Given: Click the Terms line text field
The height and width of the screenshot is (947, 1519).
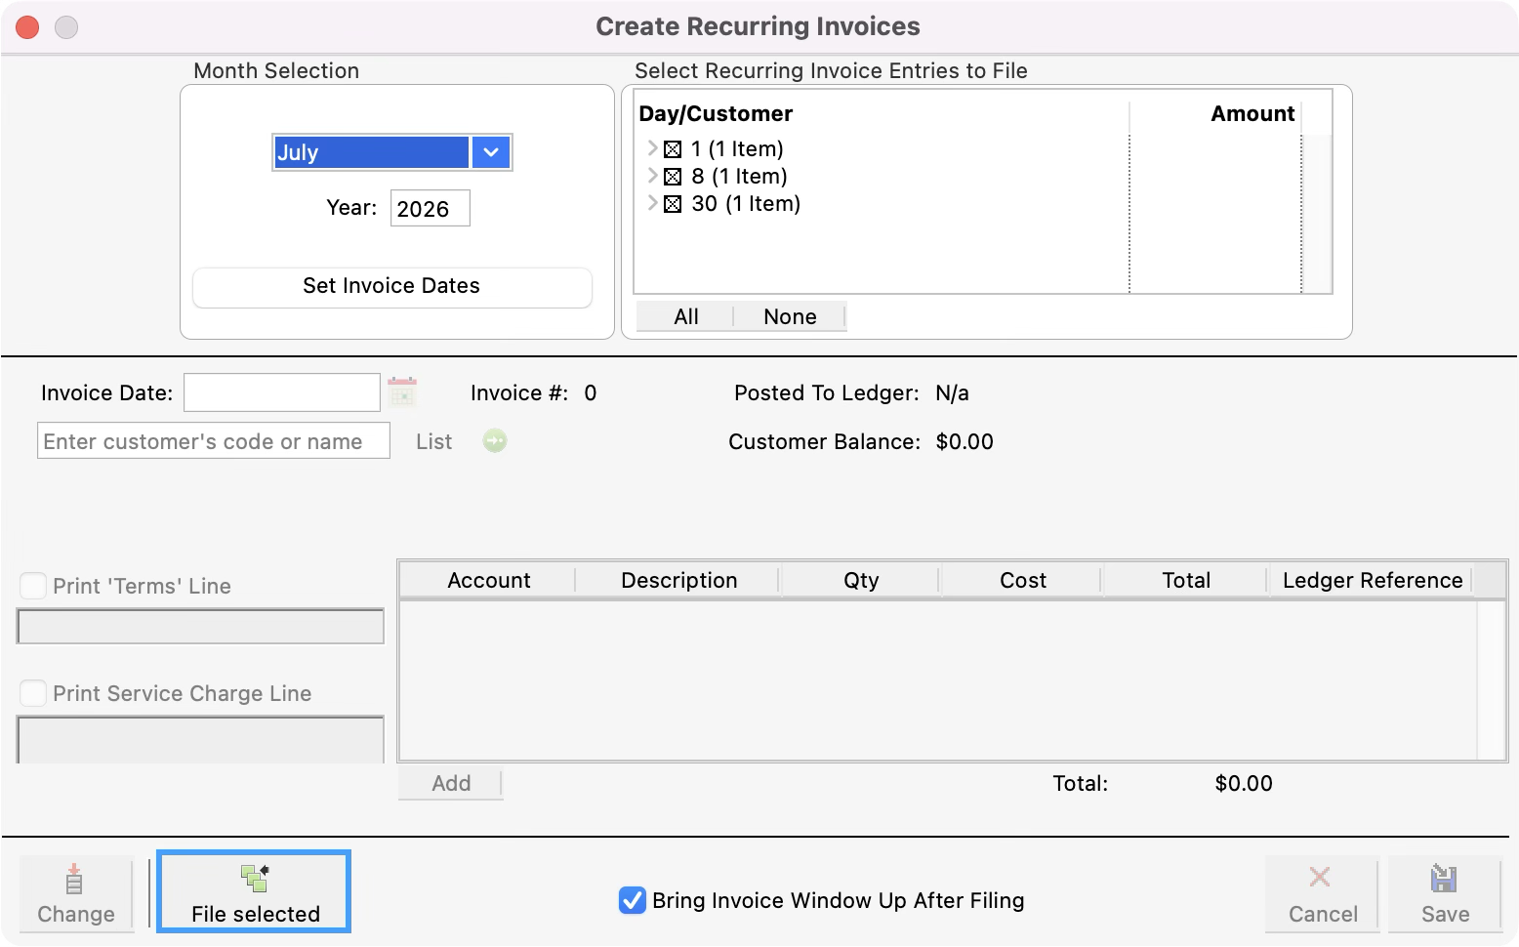Looking at the screenshot, I should (200, 626).
